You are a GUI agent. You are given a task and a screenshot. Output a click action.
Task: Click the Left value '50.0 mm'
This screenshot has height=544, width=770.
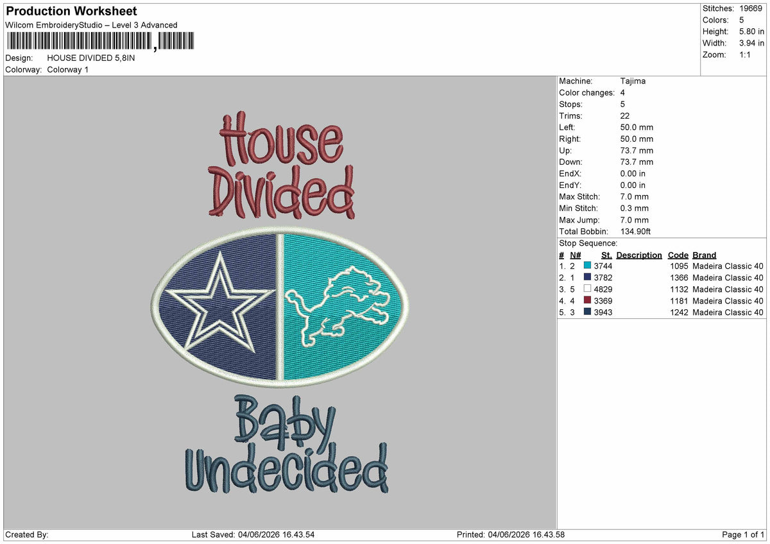[x=637, y=128]
